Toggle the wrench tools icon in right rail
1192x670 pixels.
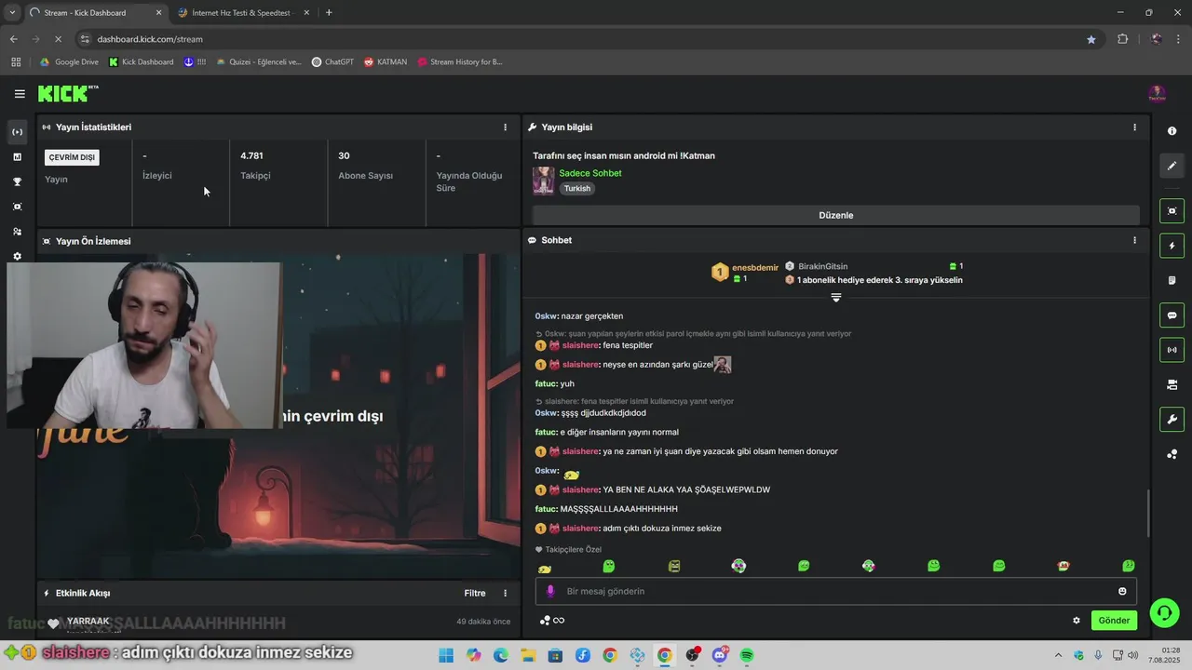[x=1172, y=420]
